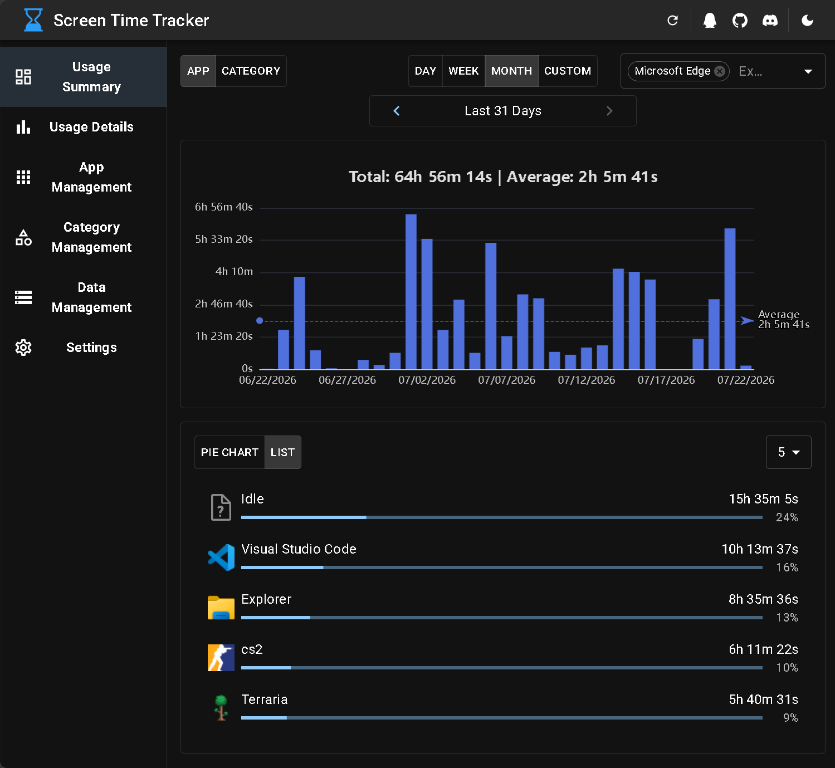This screenshot has height=768, width=835.
Task: Select the CUSTOM time range
Action: pyautogui.click(x=568, y=71)
